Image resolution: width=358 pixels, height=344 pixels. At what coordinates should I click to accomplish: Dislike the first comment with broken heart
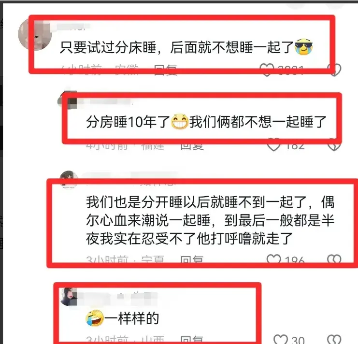(334, 70)
